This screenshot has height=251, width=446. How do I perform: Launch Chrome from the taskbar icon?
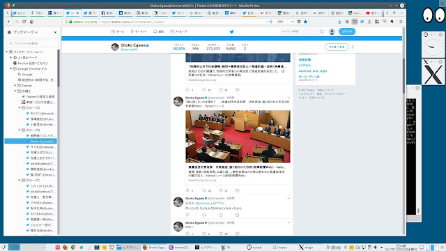73,248
